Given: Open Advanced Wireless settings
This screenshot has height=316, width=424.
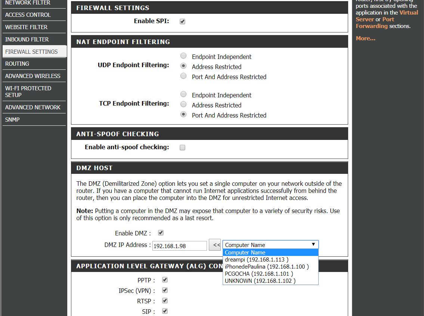Looking at the screenshot, I should tap(33, 76).
